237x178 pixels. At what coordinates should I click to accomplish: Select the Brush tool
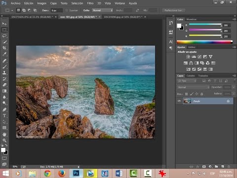pos(4,67)
